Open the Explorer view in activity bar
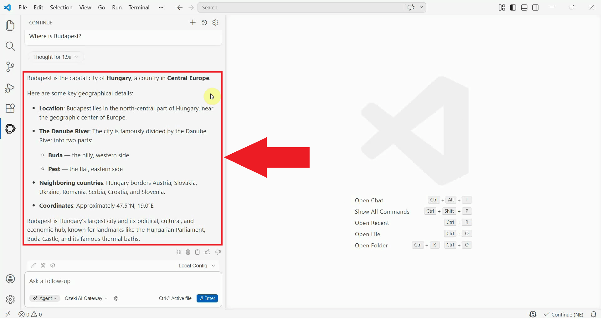601x319 pixels. click(x=10, y=25)
